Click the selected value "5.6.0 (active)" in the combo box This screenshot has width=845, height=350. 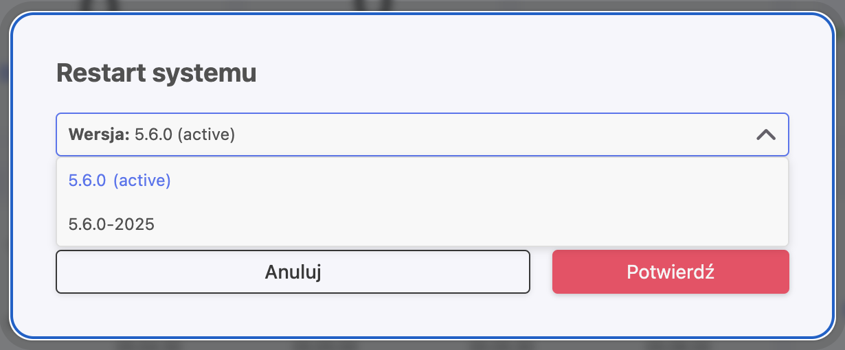point(185,135)
